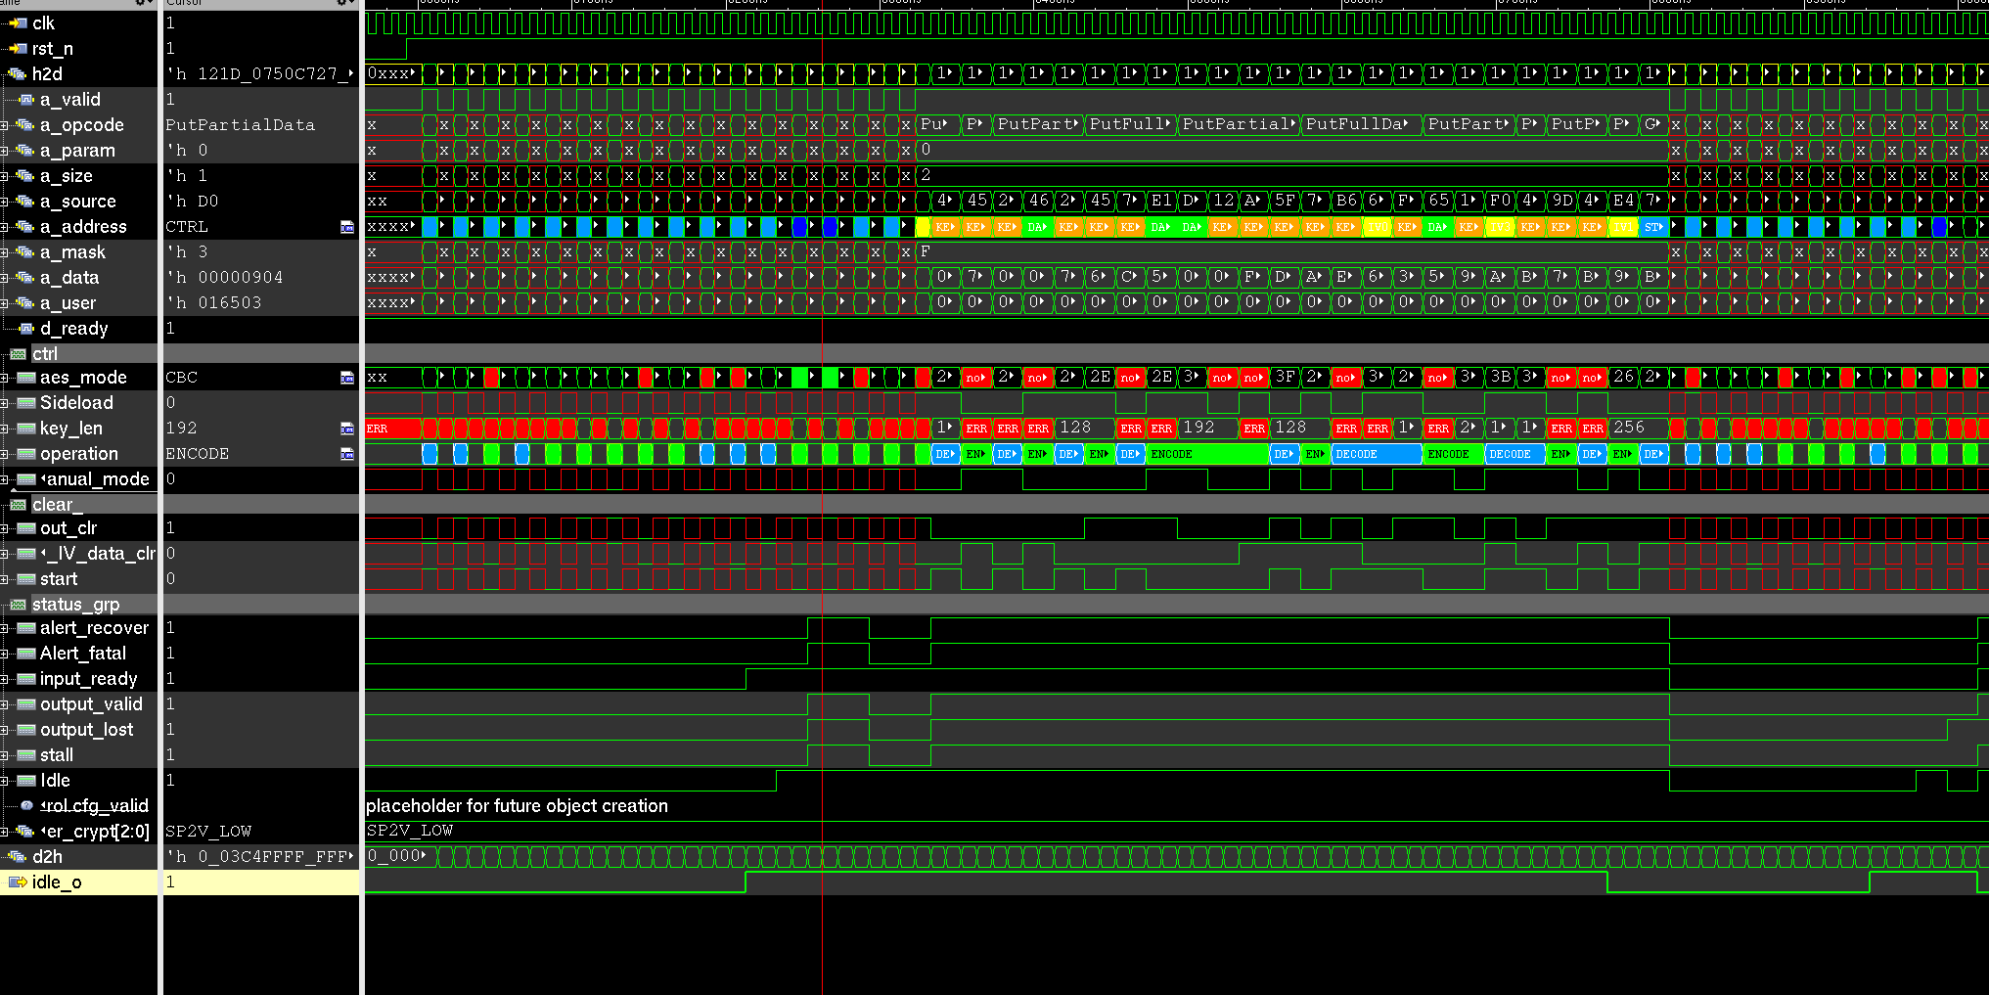
Task: Click the PutFullDa opcode waveform segment
Action: pos(1360,124)
